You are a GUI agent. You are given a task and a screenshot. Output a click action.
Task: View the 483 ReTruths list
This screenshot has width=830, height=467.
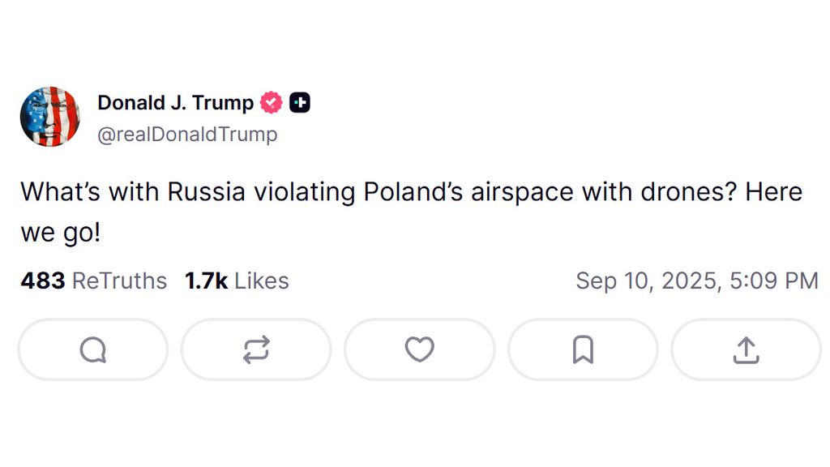(x=93, y=281)
